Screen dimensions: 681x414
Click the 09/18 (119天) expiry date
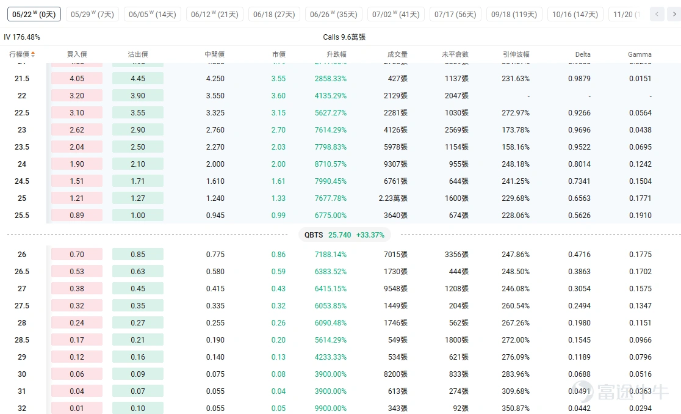click(514, 14)
